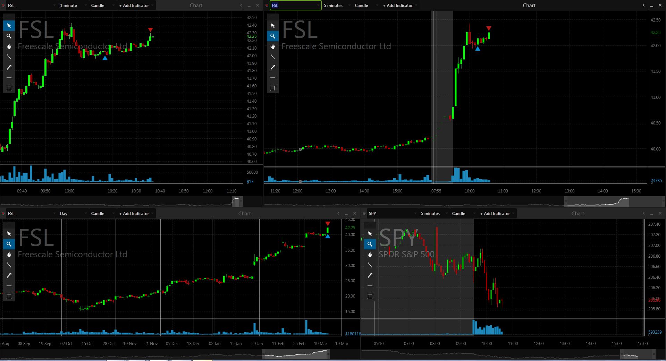Select horizontal line tool in FSL 1 minute chart
This screenshot has width=666, height=361.
pos(9,78)
